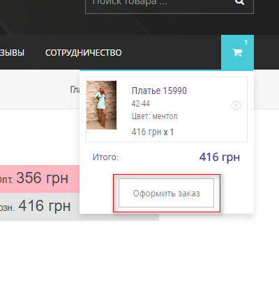279x282 pixels.
Task: Focus the product search field
Action: point(169,5)
